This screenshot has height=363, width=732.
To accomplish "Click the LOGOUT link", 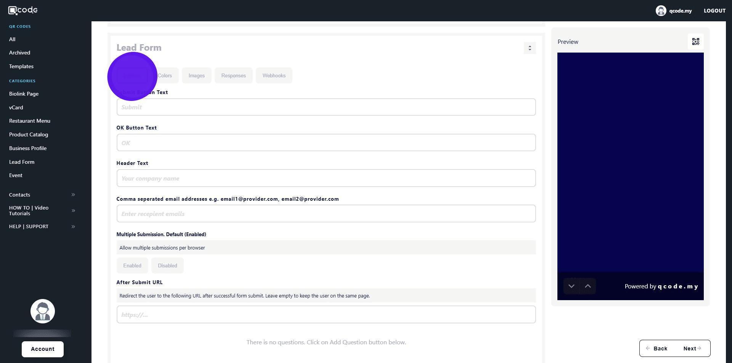I will click(x=714, y=11).
